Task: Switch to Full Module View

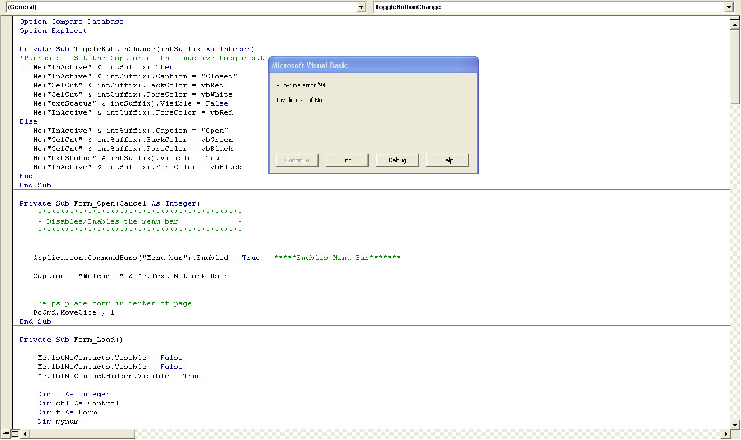Action: pos(15,434)
